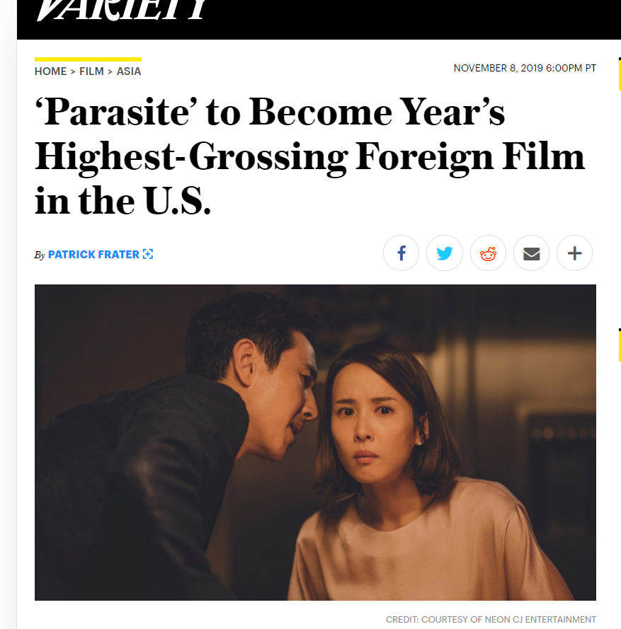
Task: Click the Parasite article headline
Action: point(309,156)
